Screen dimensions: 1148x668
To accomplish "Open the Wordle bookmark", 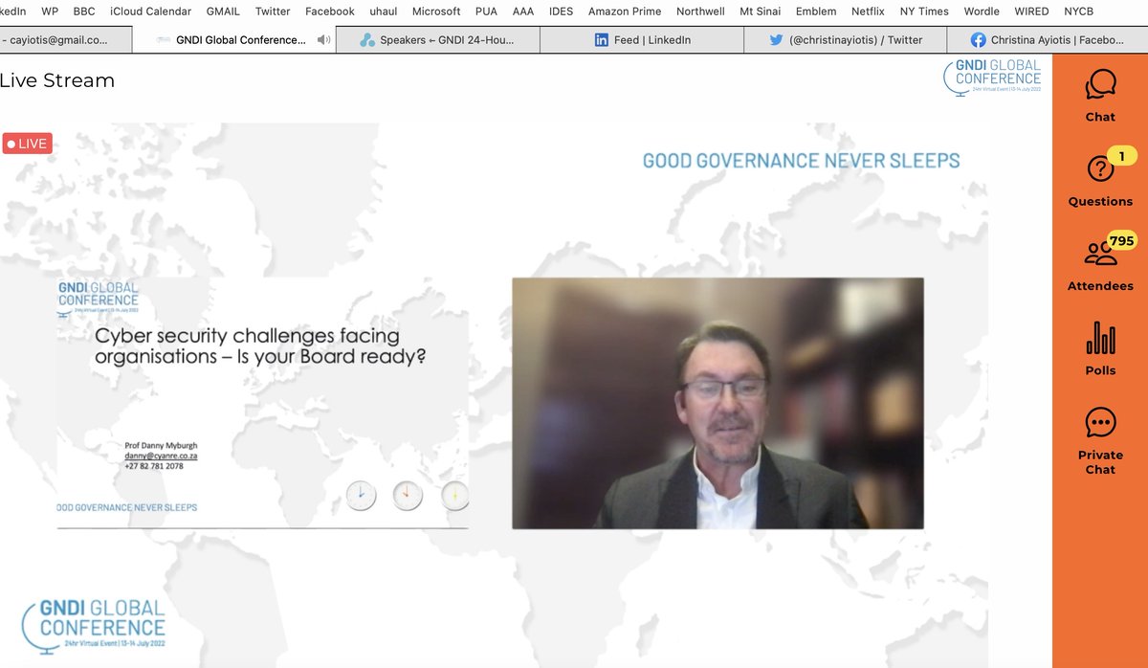I will (x=982, y=11).
